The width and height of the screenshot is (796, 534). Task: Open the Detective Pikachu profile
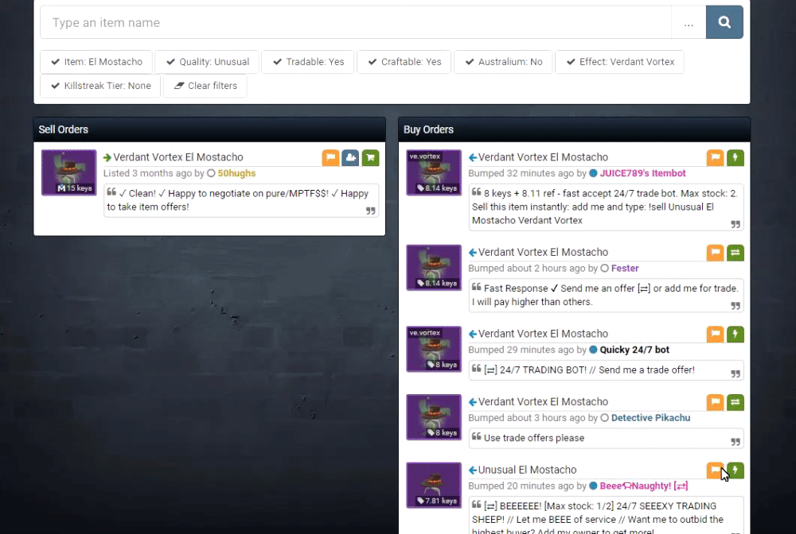651,418
